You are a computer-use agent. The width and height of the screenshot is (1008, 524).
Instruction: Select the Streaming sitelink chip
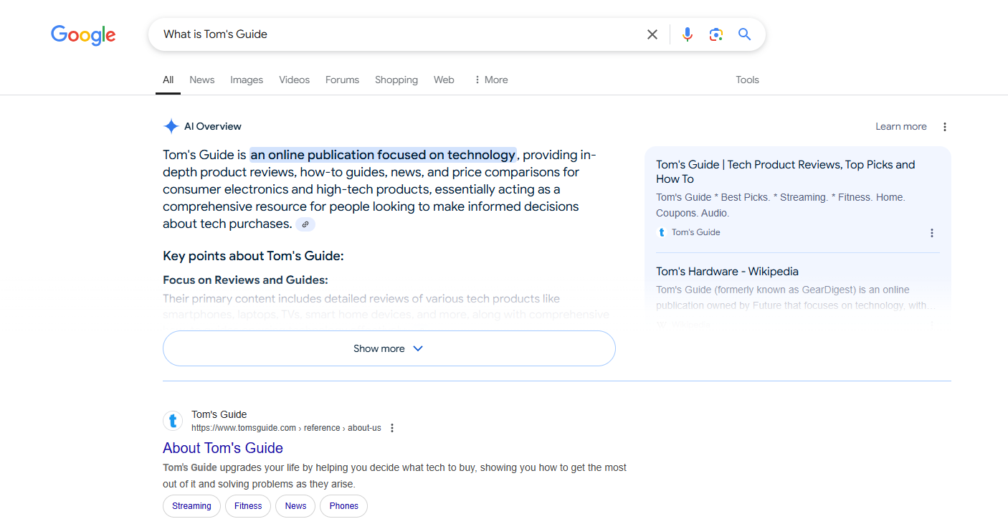[x=191, y=506]
